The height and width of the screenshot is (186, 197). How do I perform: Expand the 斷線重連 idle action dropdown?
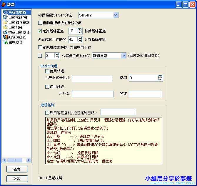coord(123,56)
